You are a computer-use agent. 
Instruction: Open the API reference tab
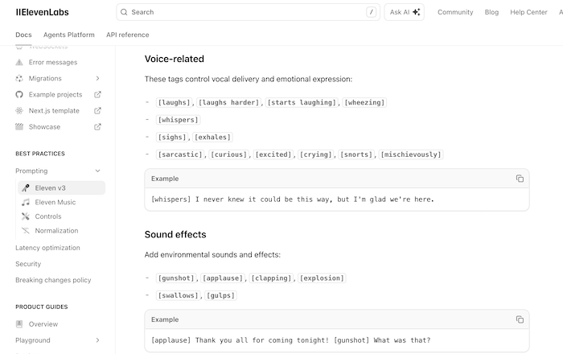pos(127,35)
